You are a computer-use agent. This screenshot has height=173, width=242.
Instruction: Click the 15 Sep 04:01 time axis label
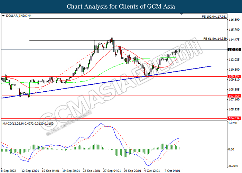(50, 171)
